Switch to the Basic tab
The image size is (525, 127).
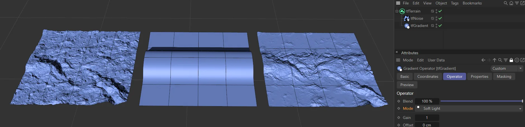point(405,76)
